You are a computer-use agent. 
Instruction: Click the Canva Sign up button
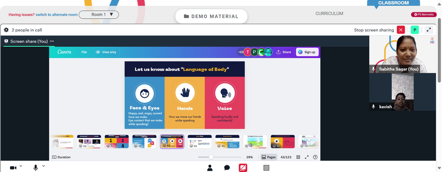(307, 52)
